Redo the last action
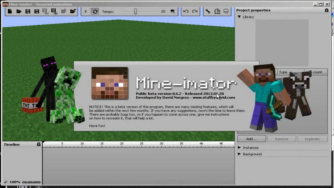334x188 pixels. pos(195,11)
